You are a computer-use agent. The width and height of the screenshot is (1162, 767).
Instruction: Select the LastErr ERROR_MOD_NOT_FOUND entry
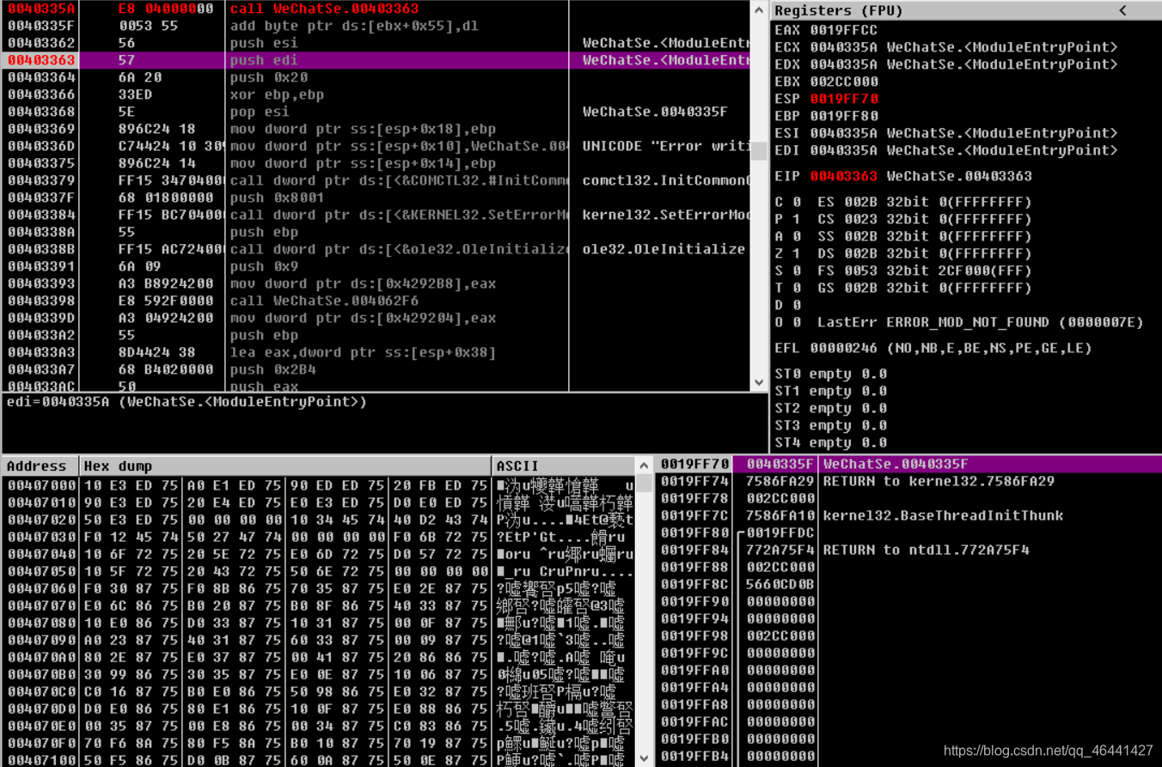click(x=981, y=322)
